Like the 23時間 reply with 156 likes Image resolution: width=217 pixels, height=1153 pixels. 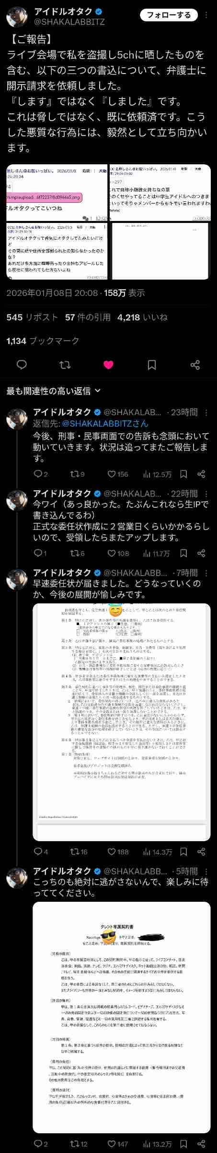(118, 474)
